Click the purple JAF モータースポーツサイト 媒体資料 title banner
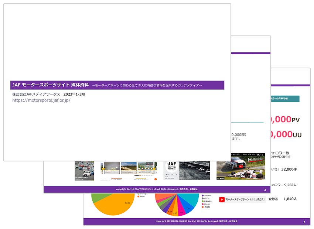This screenshot has height=229, width=314. pos(117,85)
